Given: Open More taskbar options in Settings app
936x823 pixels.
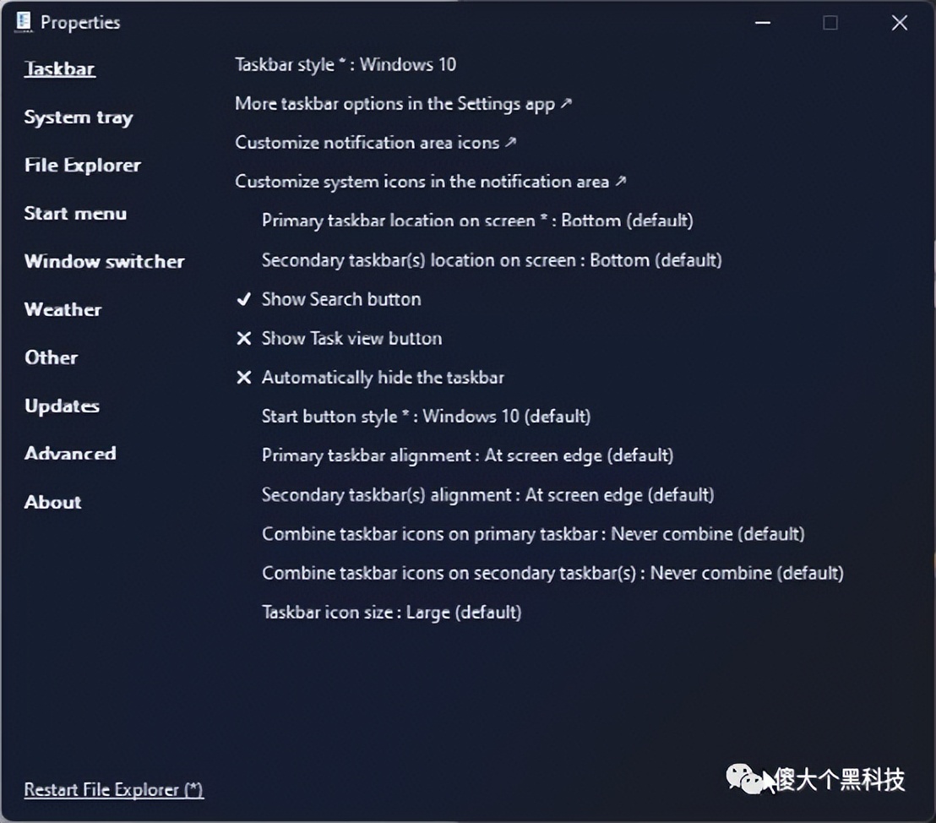Looking at the screenshot, I should (403, 104).
